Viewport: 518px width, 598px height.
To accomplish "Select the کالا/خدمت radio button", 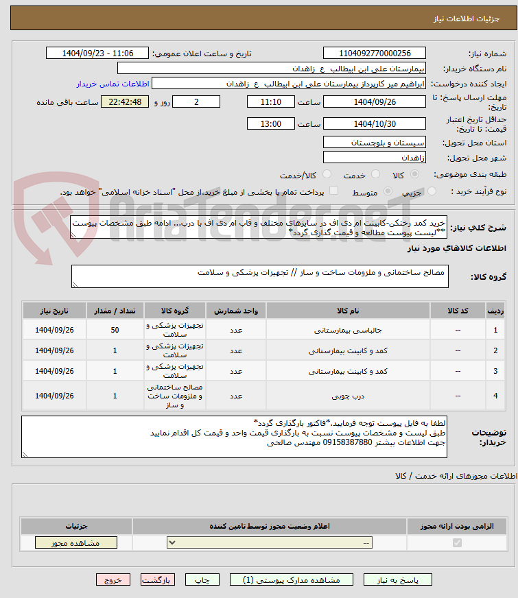I will tap(327, 175).
